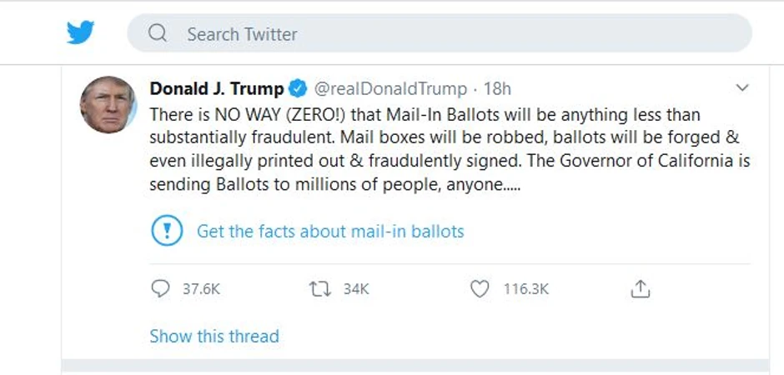Click the 37.6K reply count
784x375 pixels.
coord(201,289)
